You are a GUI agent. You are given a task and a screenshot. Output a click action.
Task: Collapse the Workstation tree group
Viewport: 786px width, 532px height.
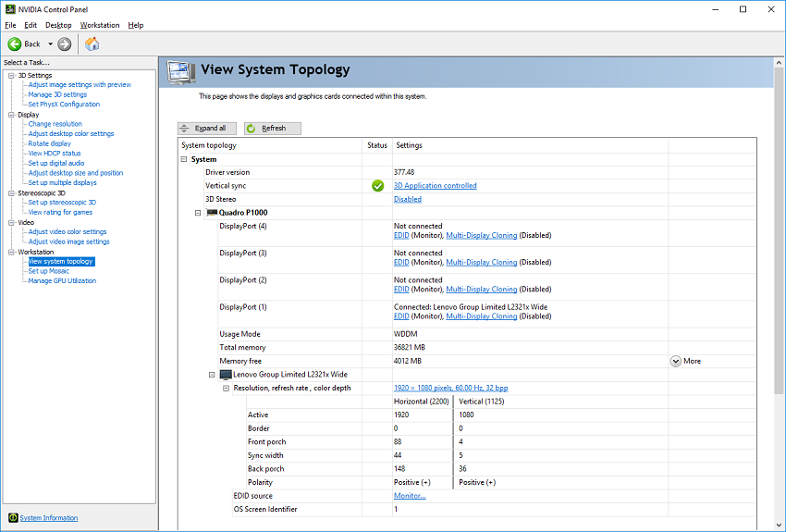click(x=11, y=253)
